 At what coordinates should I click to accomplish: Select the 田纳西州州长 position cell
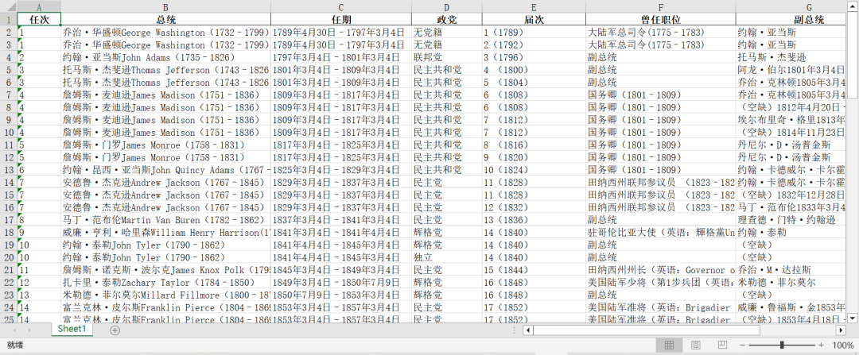click(x=660, y=270)
